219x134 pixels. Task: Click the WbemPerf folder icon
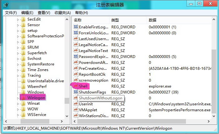23,86
